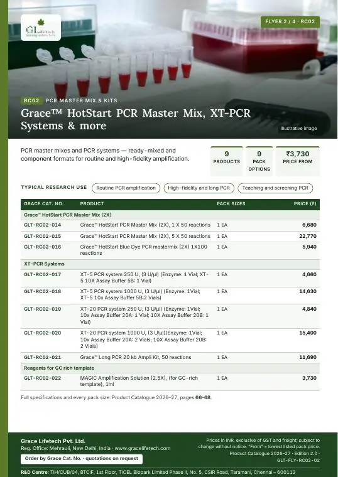Screen dimensions: 338x477
Task: Select catalog number GLT-RC02-017
Action: [x=42, y=274]
